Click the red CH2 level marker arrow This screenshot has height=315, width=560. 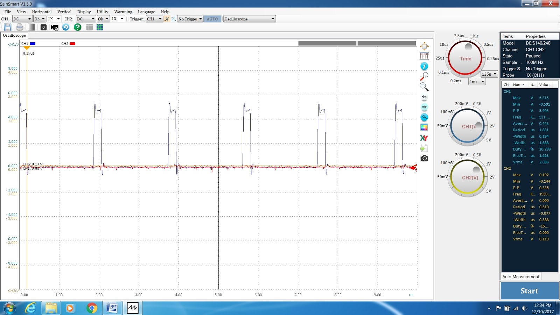tap(414, 168)
